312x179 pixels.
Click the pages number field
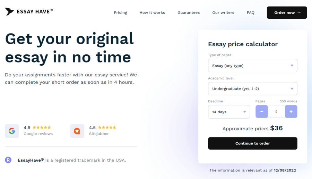pos(276,112)
